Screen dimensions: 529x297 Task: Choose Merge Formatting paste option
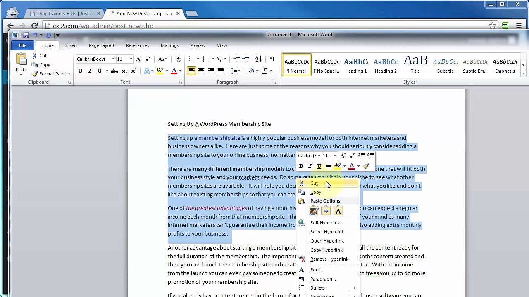[326, 211]
